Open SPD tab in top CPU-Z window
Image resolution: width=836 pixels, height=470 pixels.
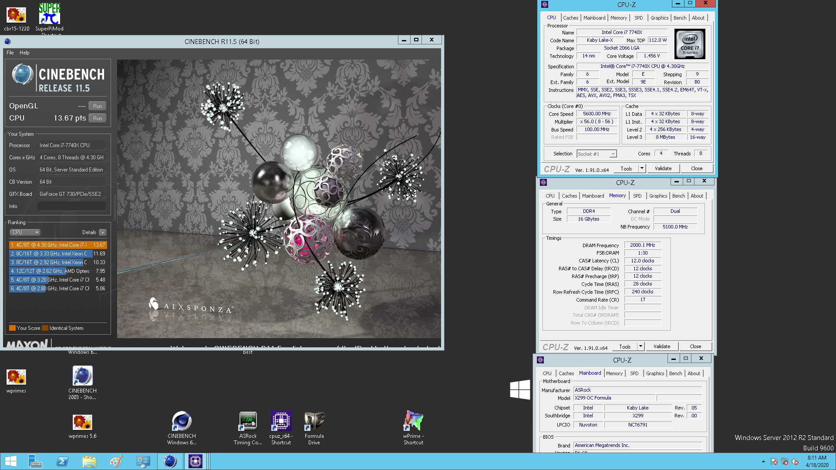pyautogui.click(x=638, y=18)
